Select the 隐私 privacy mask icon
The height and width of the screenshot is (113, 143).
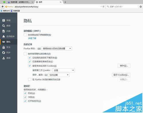tap(3, 42)
